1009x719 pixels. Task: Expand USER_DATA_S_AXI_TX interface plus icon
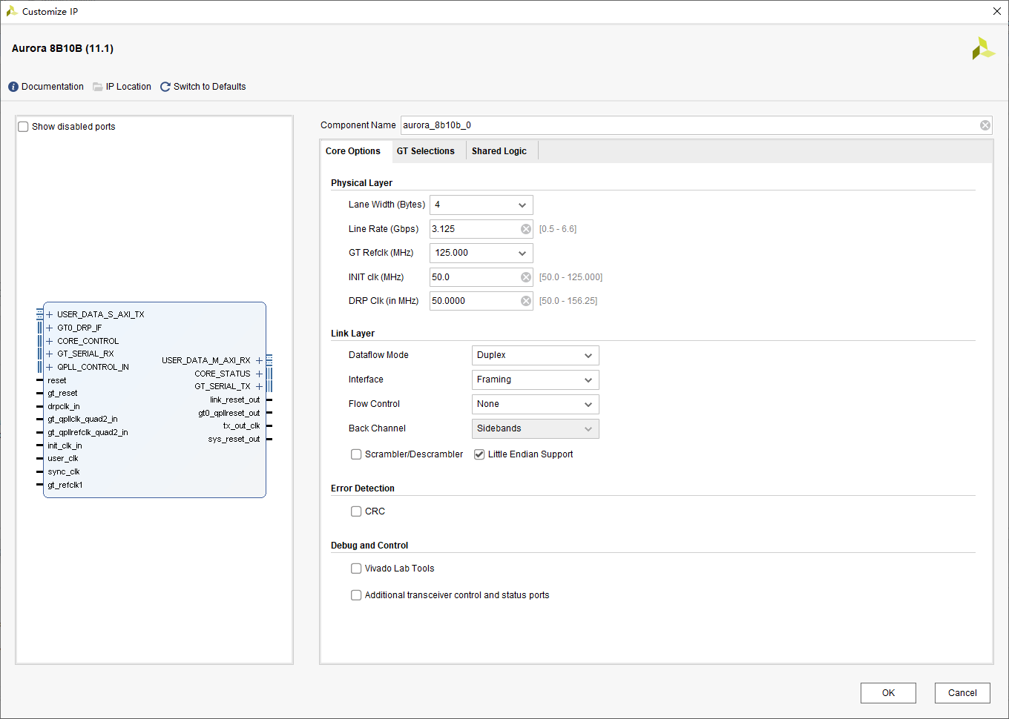50,314
